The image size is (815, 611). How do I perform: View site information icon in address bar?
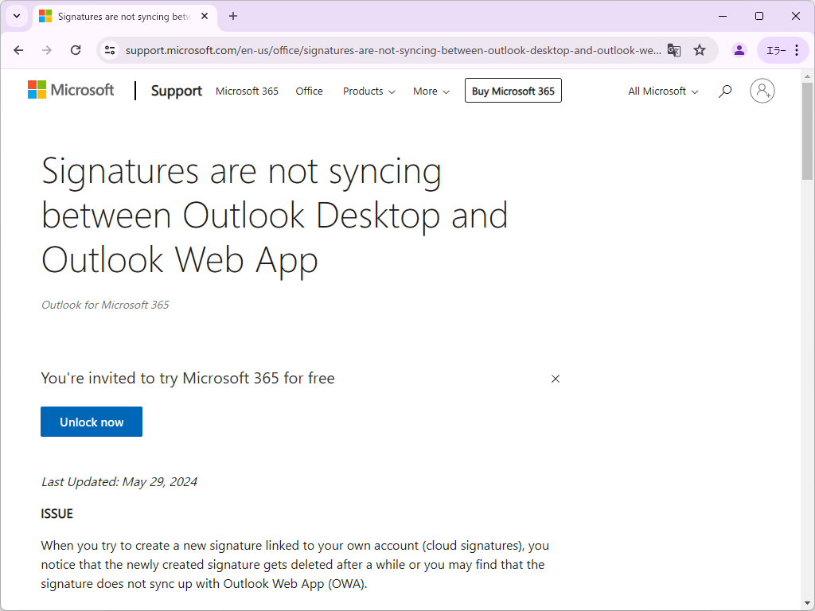tap(110, 50)
